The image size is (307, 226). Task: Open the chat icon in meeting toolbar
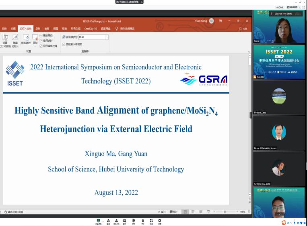click(x=124, y=221)
